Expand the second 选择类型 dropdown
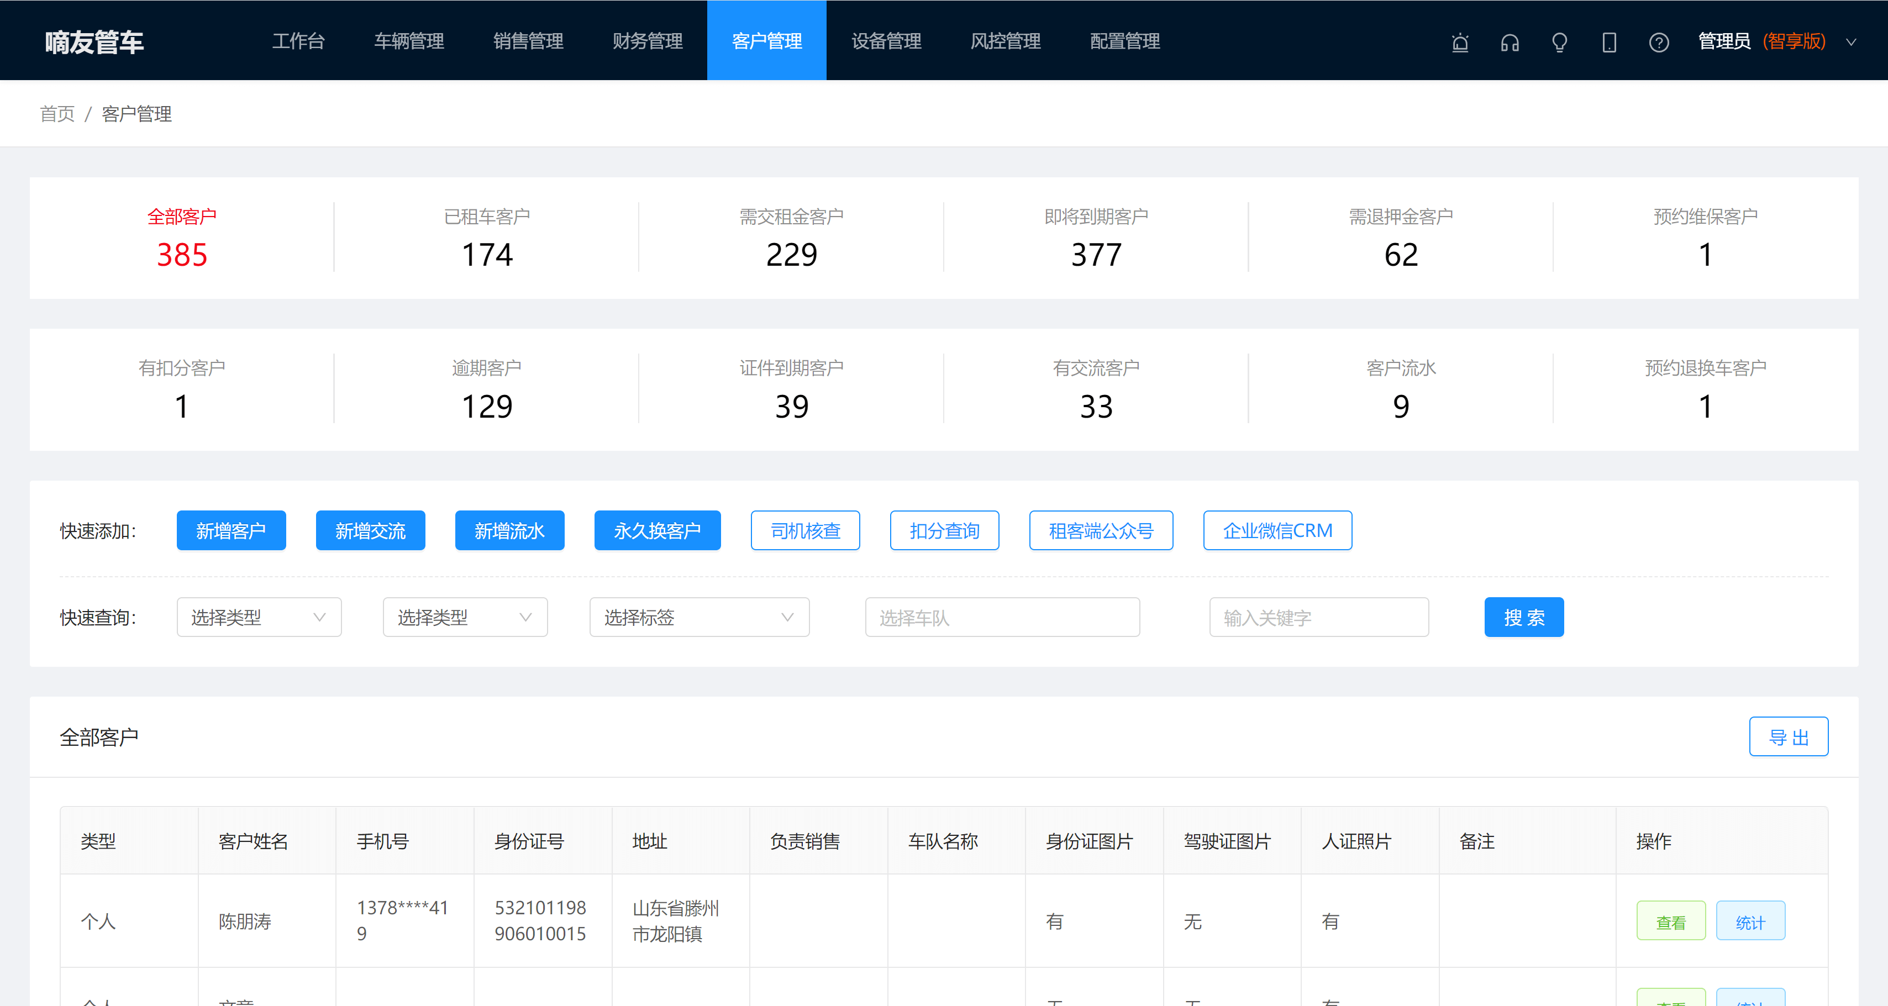1888x1006 pixels. (x=465, y=618)
